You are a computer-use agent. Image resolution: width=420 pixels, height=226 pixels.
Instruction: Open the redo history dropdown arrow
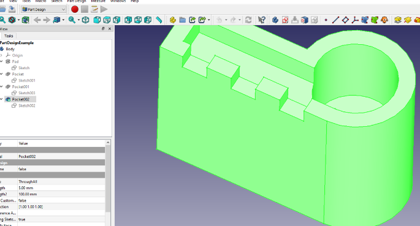240,20
